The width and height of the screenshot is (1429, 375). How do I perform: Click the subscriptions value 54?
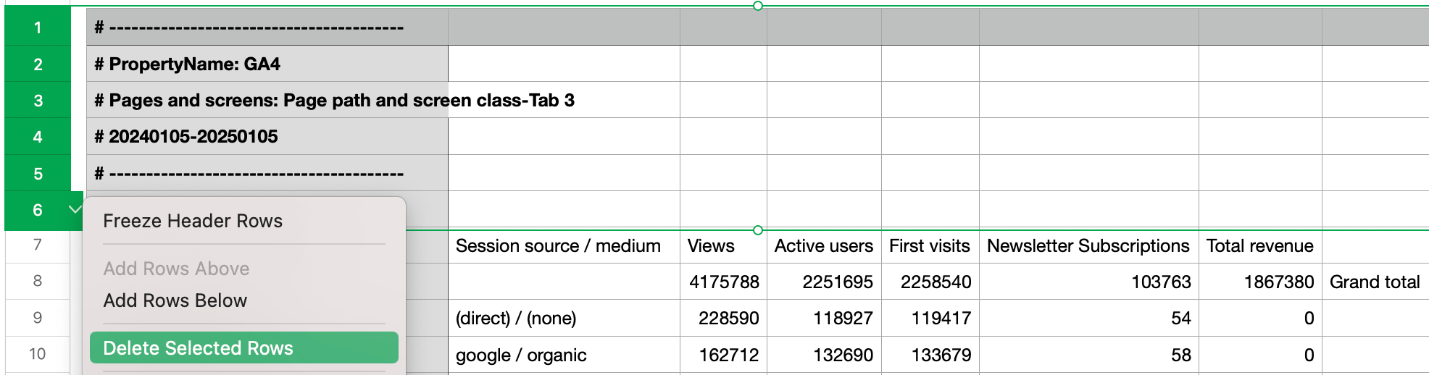(x=1089, y=318)
